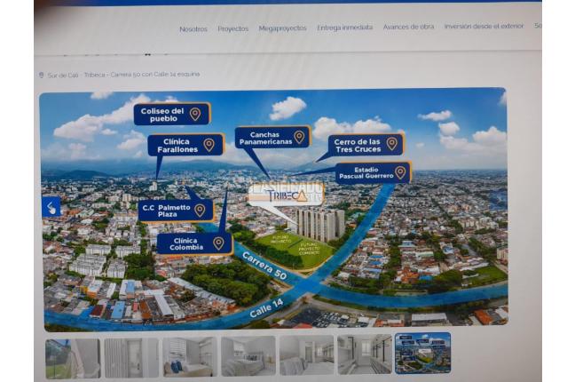Click the pin icon on C.C Palmetto Plaza
Image resolution: width=575 pixels, height=382 pixels.
coord(200,210)
